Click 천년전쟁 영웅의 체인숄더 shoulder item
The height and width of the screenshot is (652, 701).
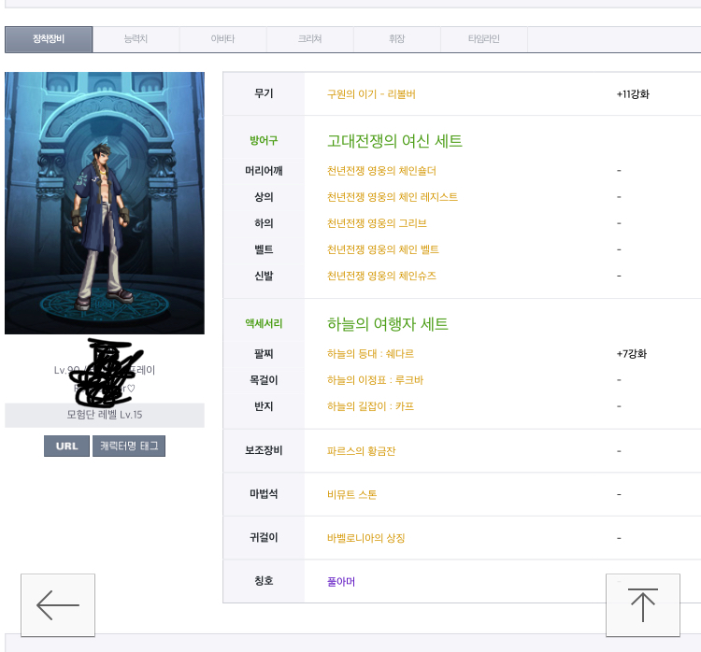pyautogui.click(x=381, y=171)
